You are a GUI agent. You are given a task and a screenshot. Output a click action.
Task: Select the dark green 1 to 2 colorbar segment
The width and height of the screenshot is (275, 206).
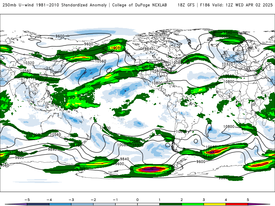(170, 204)
